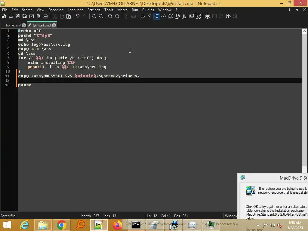Image resolution: width=308 pixels, height=231 pixels.
Task: Launch Internet Explorer from taskbar
Action: tap(25, 225)
